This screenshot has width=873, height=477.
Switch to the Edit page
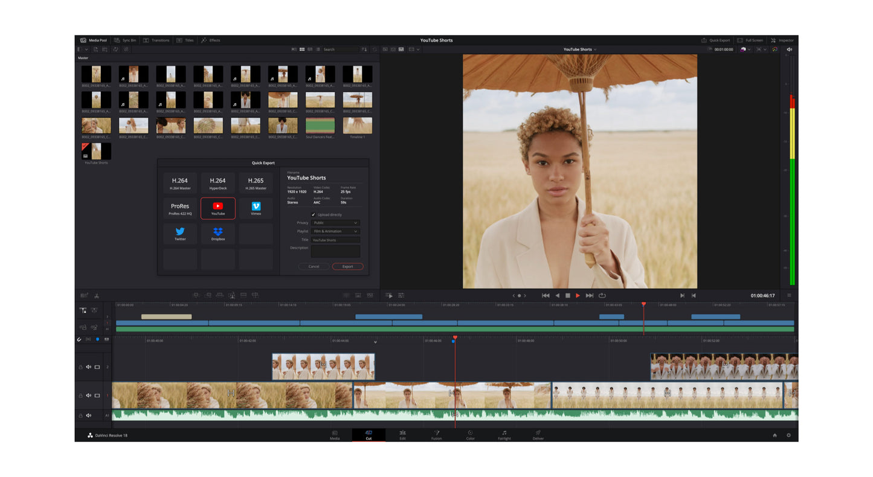[x=402, y=435]
